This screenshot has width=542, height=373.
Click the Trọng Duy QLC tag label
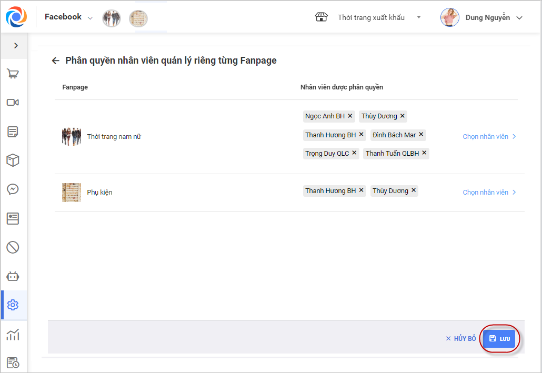click(x=327, y=154)
